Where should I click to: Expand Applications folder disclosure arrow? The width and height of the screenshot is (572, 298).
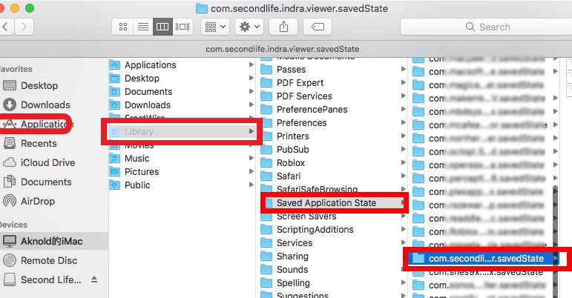251,64
